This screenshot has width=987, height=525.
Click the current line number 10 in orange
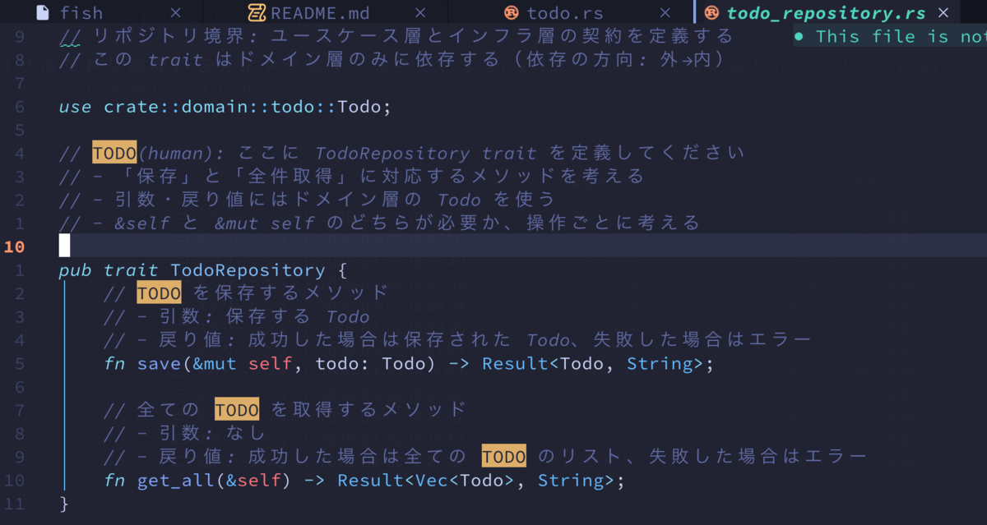coord(16,246)
